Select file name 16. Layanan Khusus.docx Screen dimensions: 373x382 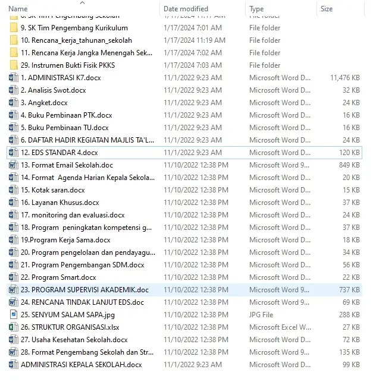(x=59, y=203)
